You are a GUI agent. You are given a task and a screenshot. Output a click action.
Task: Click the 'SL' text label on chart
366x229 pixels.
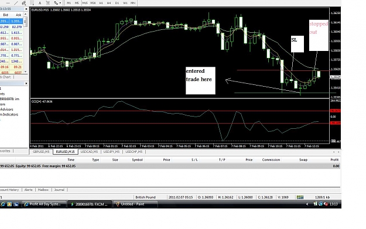[295, 40]
